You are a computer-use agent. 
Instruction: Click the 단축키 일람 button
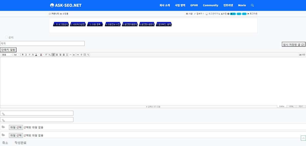point(8,50)
